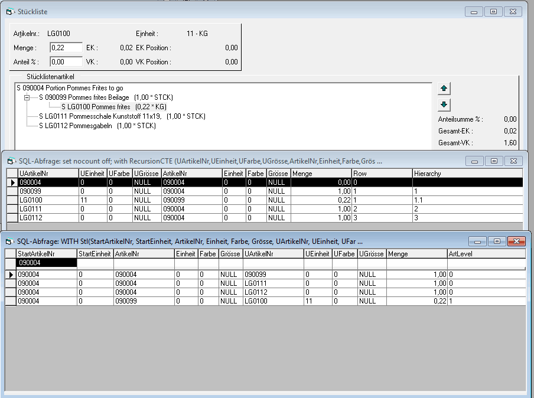Click the Stückliste window title icon

(x=9, y=11)
